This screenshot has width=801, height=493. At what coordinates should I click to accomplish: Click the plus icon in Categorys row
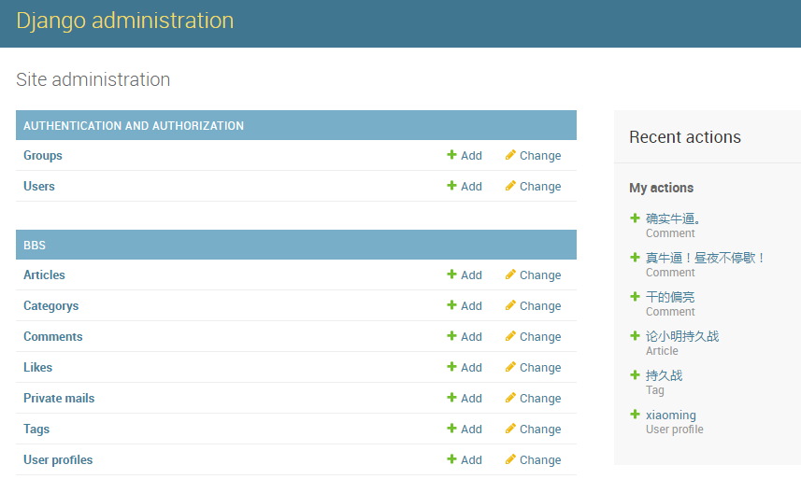tap(451, 304)
